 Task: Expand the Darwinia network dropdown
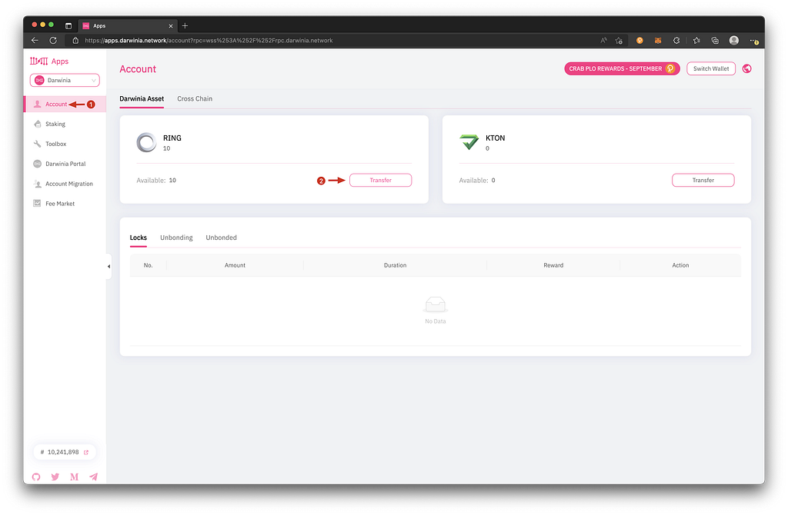65,80
